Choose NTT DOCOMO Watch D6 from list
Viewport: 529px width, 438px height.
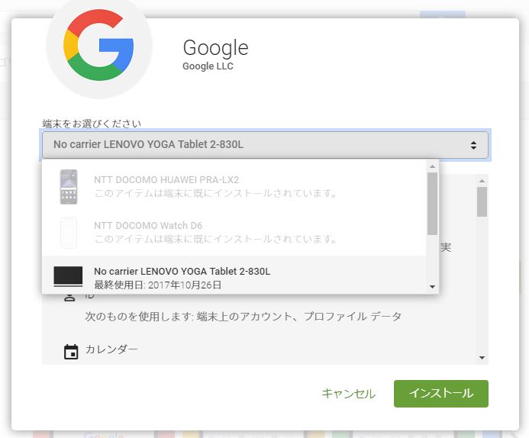click(234, 233)
